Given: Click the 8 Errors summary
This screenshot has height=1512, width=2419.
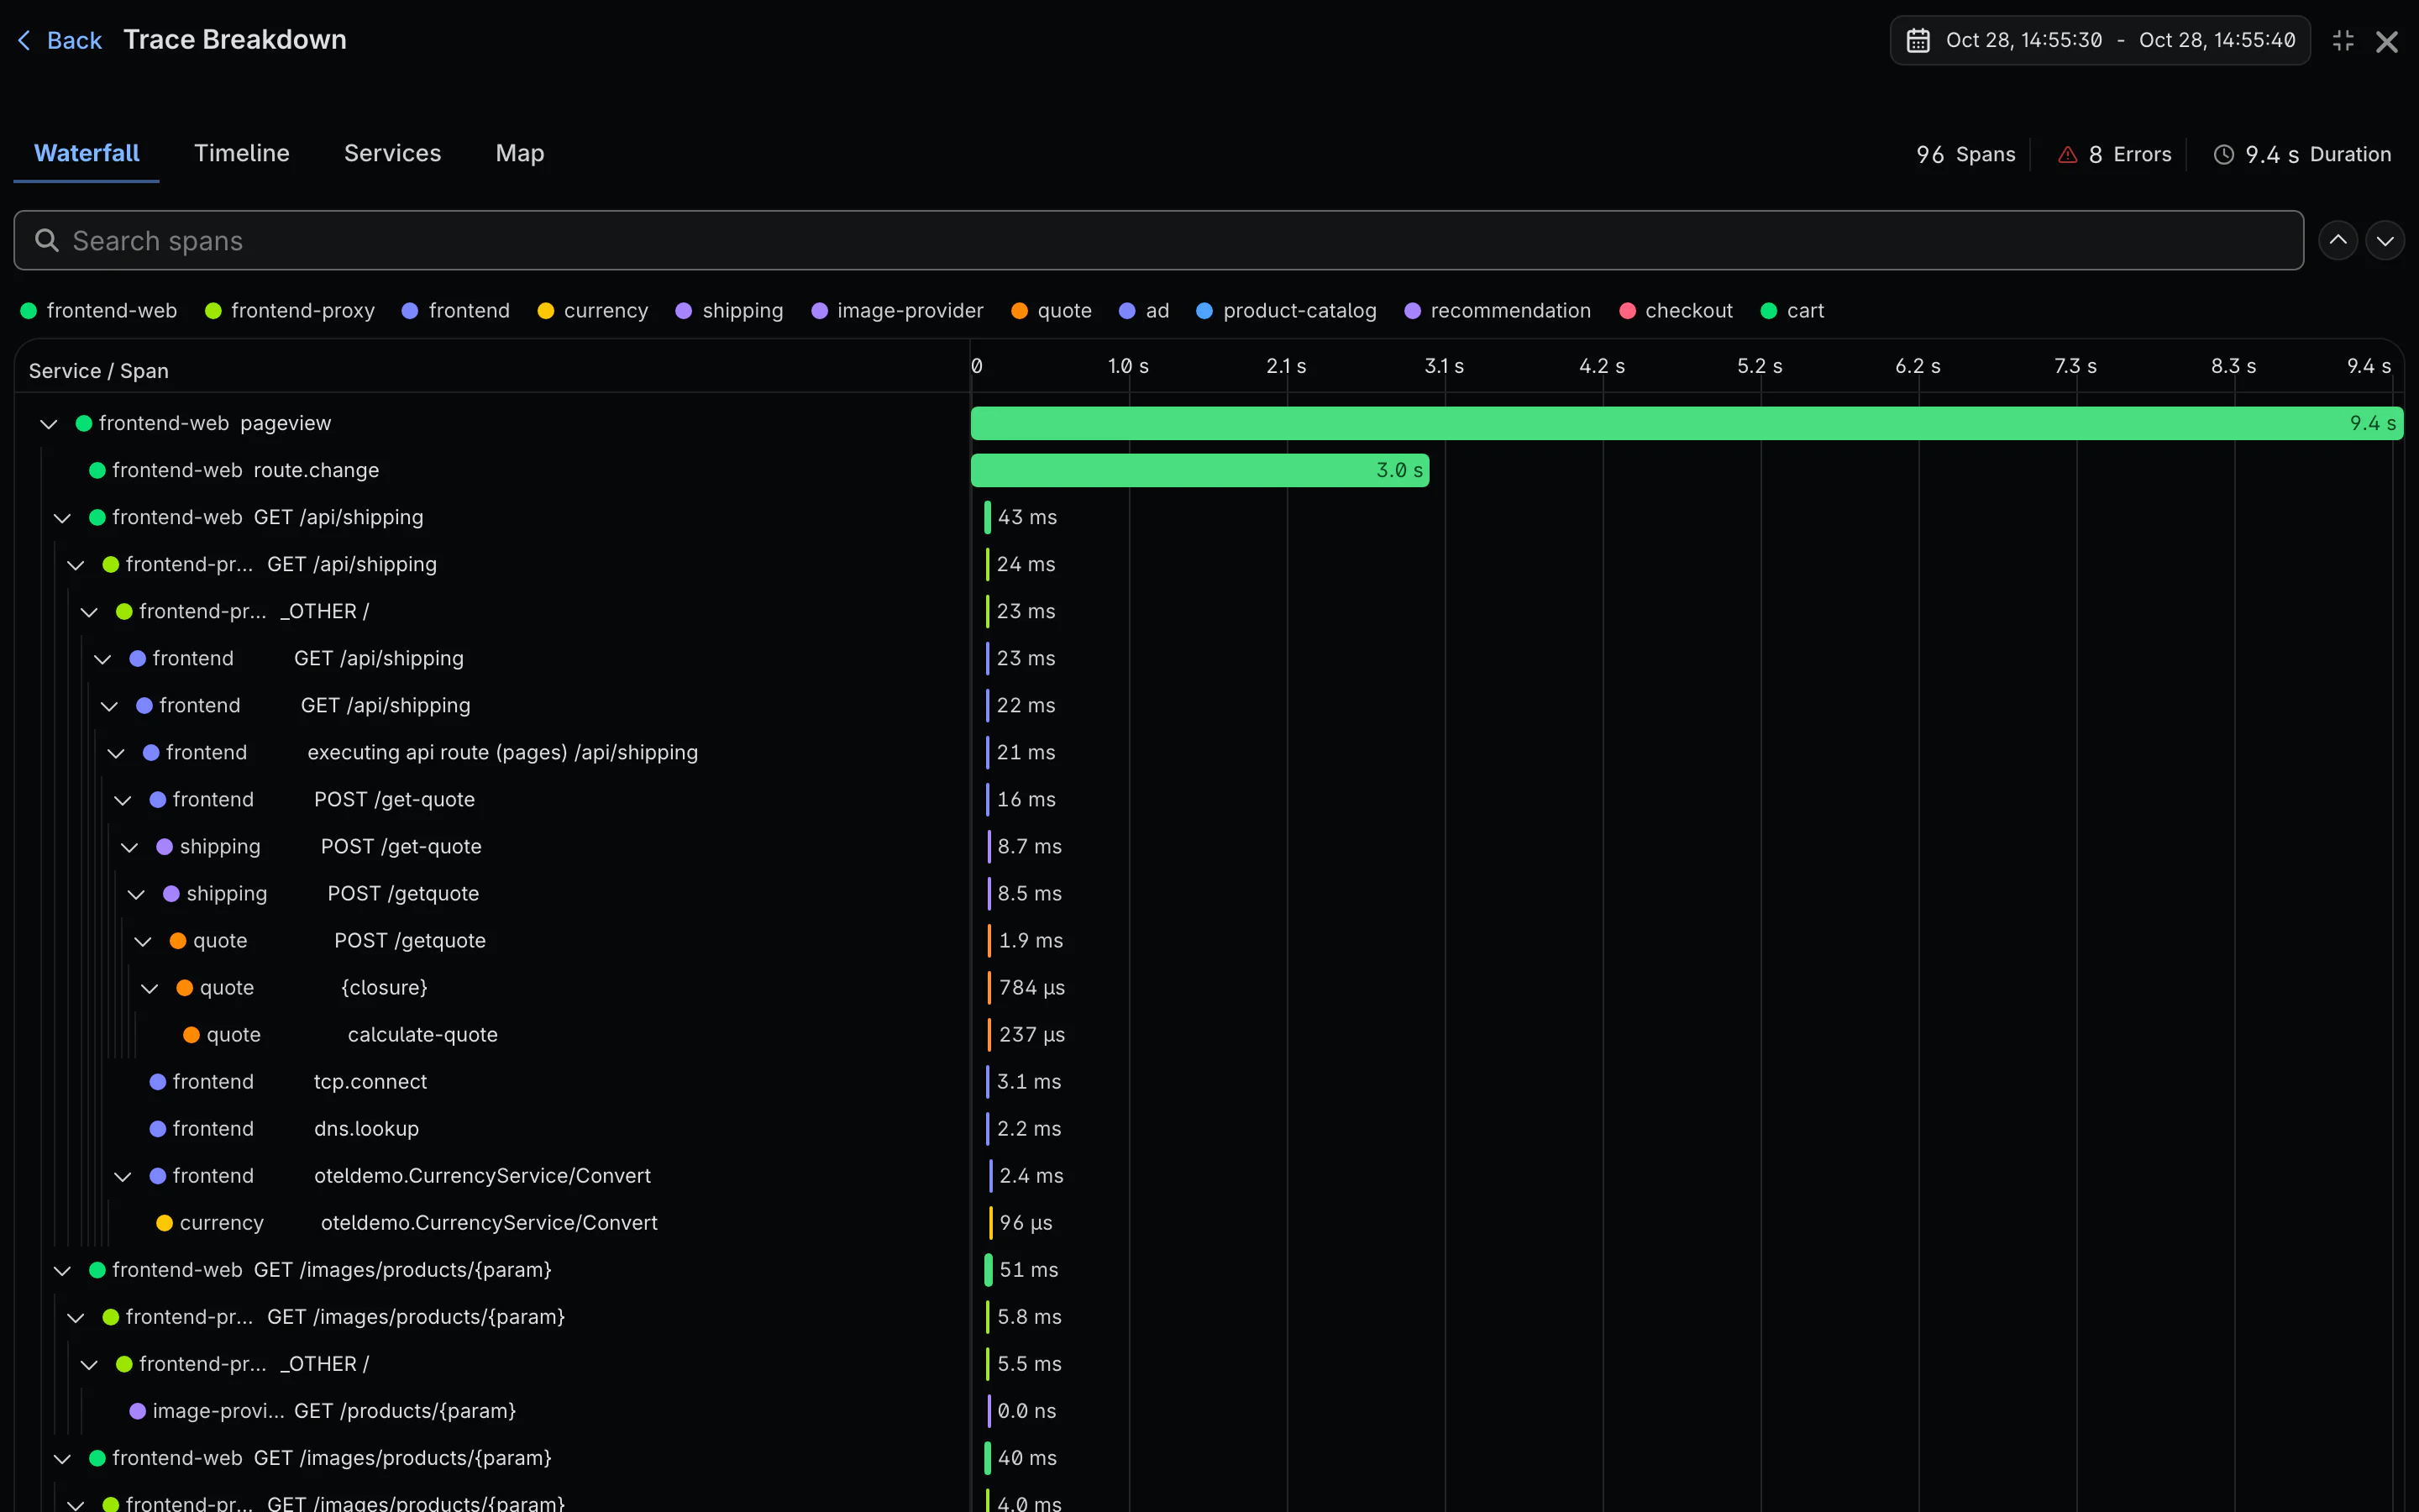Looking at the screenshot, I should 2115,155.
